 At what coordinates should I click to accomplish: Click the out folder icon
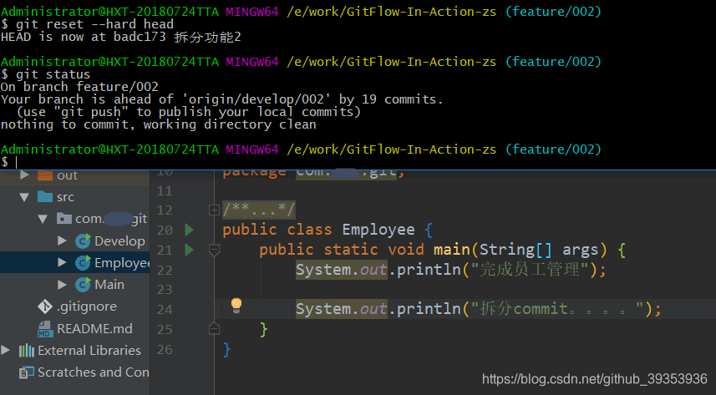[x=45, y=175]
